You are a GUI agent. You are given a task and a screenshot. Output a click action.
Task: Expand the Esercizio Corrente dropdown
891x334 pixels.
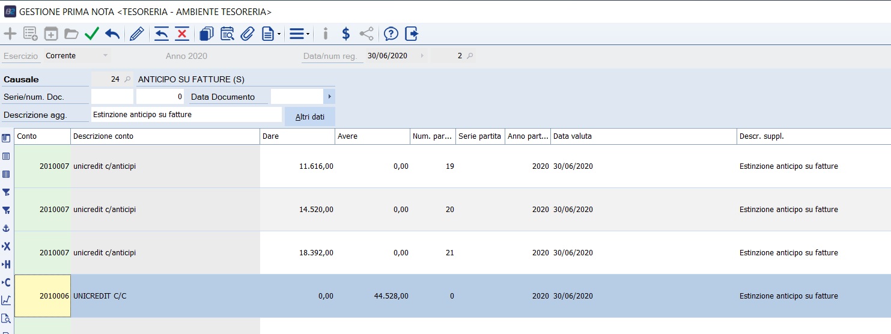(106, 56)
